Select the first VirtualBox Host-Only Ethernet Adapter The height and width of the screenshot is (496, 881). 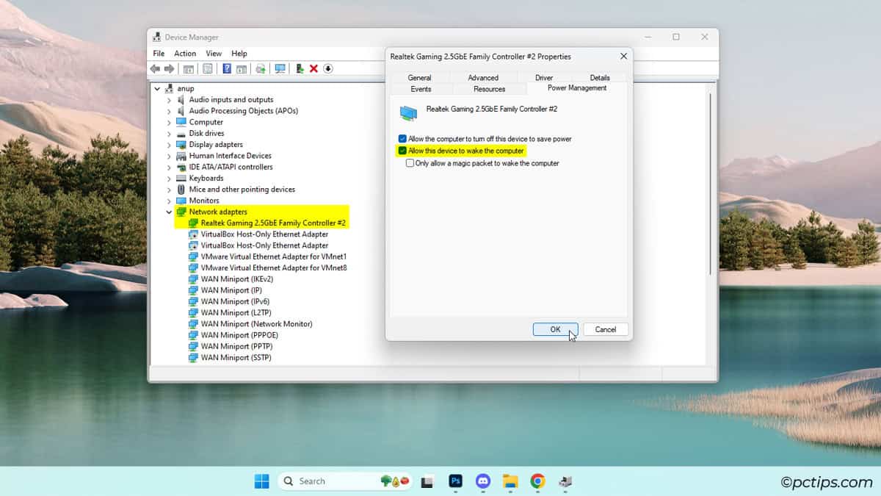[x=264, y=234]
